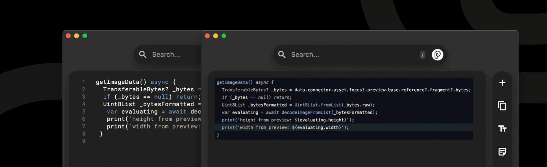Minimize the front window with yellow button
Viewport: 547px width, 167px height.
pos(215,36)
